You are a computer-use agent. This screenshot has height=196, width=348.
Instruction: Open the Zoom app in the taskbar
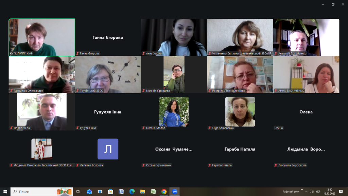175,192
